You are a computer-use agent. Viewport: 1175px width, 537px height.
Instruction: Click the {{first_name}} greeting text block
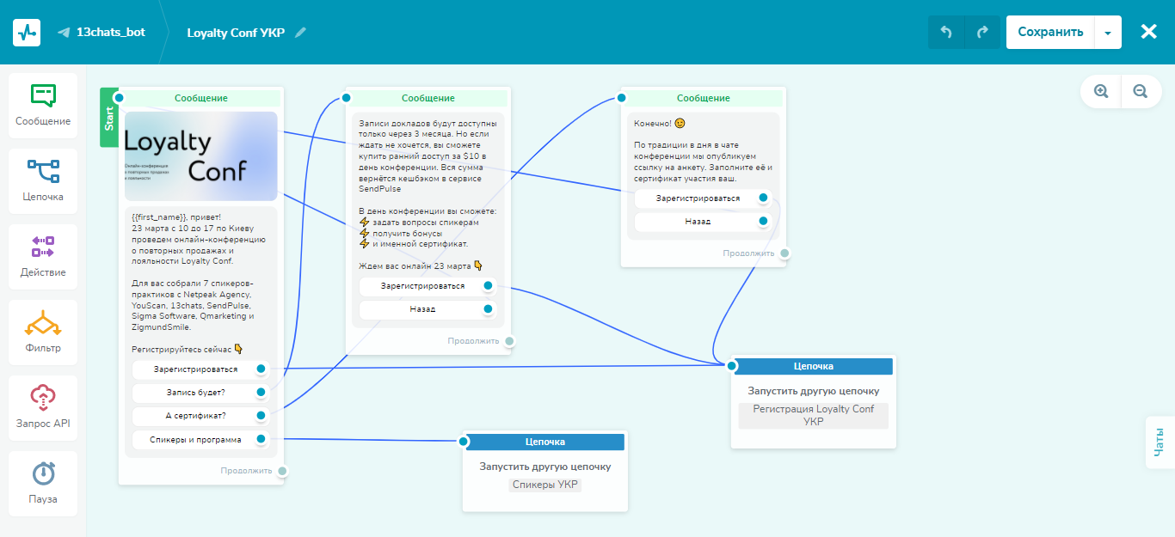(201, 284)
